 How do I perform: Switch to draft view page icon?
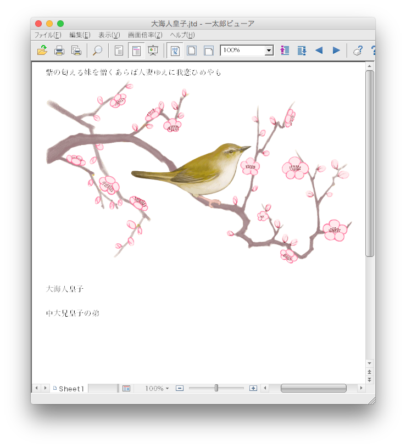119,51
